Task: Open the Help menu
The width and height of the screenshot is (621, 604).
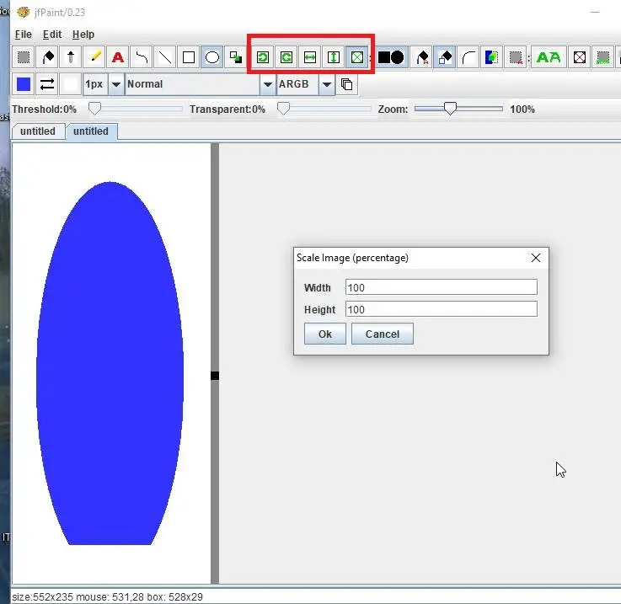Action: tap(83, 35)
